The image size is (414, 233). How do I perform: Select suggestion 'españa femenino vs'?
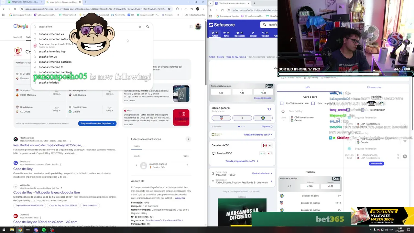coord(51,34)
